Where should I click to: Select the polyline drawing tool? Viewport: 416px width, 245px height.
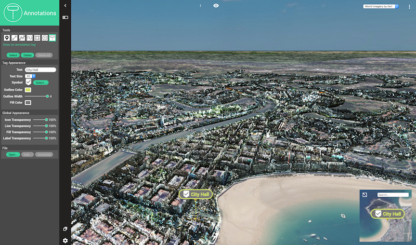coord(22,38)
